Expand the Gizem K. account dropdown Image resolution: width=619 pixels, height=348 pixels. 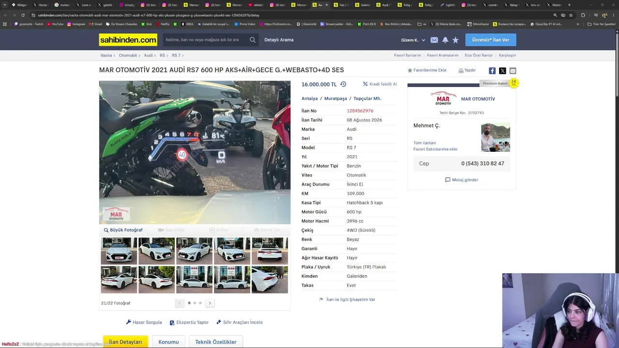pos(413,40)
